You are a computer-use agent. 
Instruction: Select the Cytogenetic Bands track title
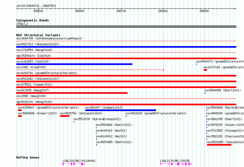pyautogui.click(x=33, y=20)
